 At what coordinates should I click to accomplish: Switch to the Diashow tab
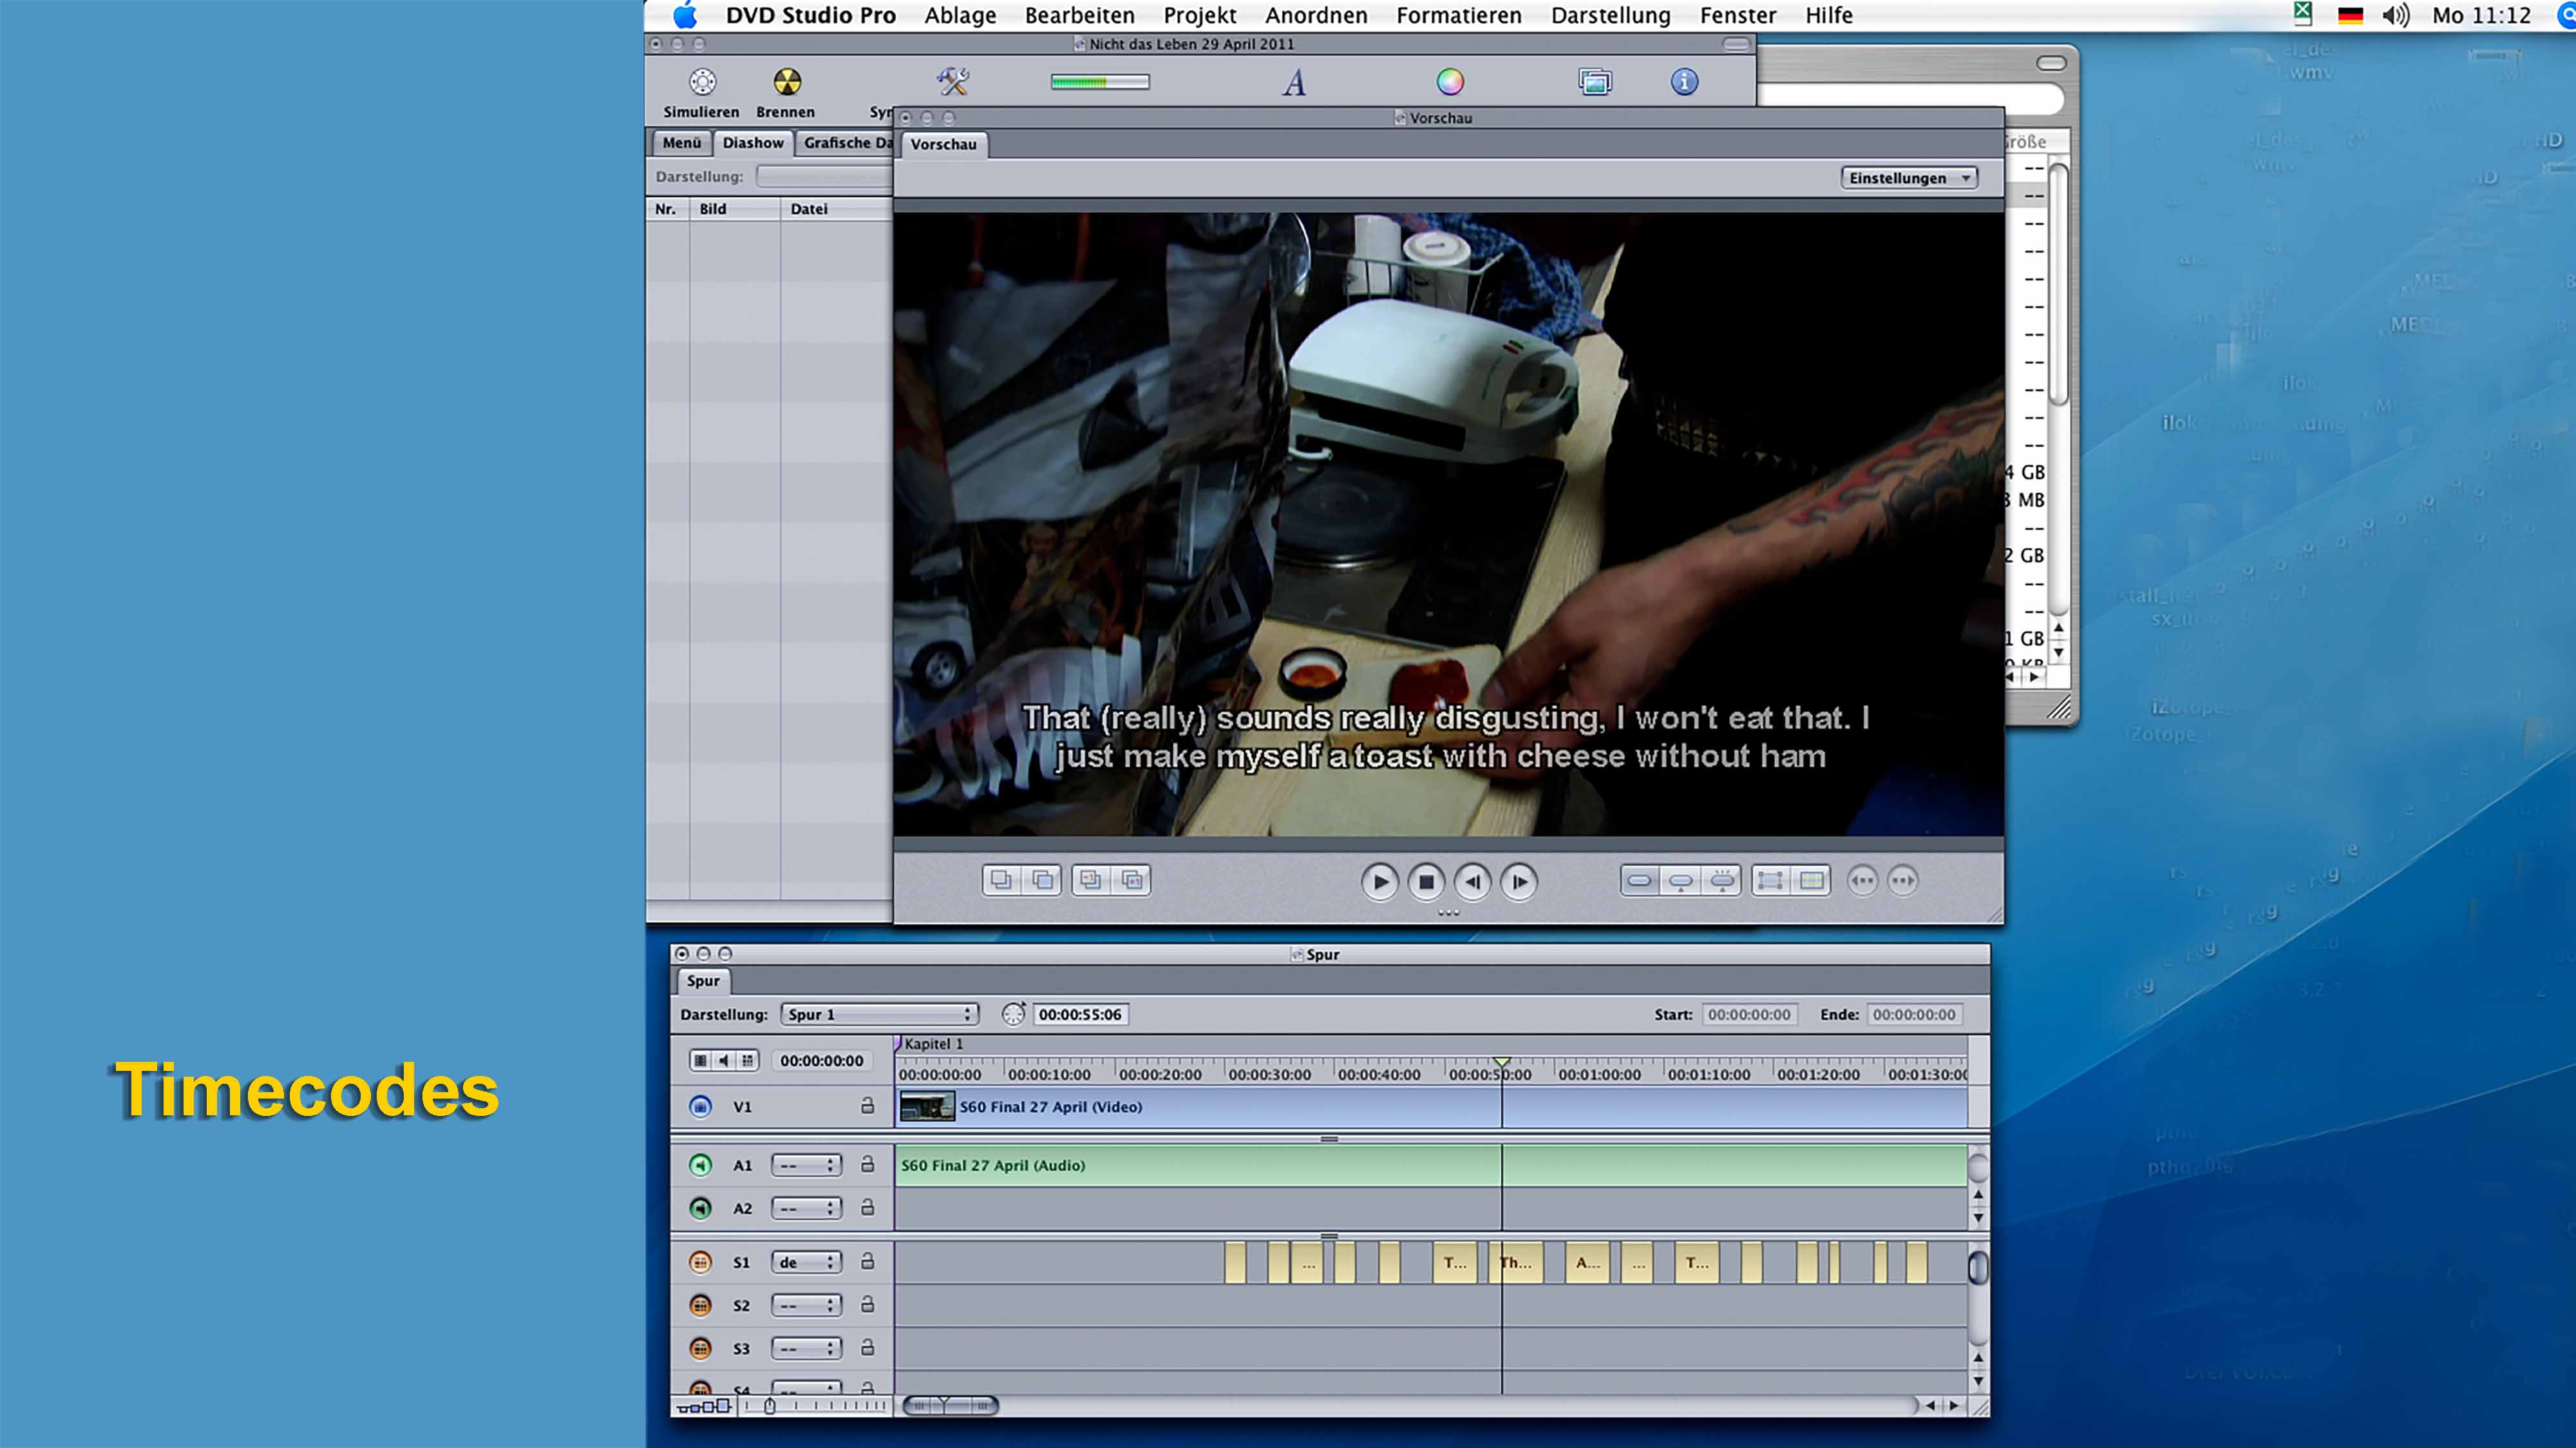pyautogui.click(x=753, y=143)
